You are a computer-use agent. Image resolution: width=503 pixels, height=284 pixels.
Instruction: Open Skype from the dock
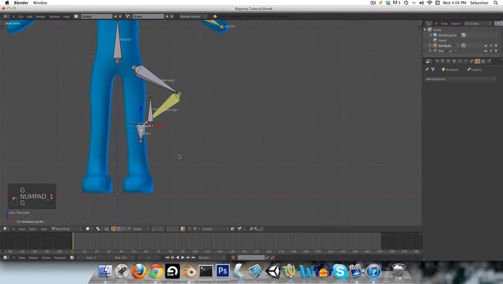tap(340, 271)
